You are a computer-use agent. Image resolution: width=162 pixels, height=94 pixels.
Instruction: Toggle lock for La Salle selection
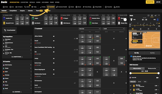tap(131, 90)
